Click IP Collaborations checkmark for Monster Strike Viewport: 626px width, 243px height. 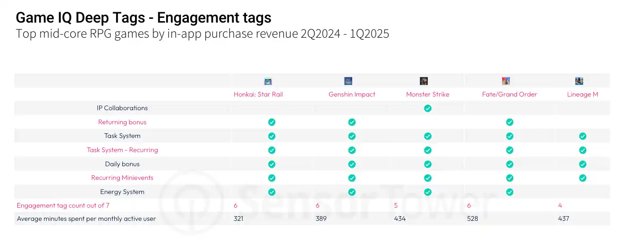[428, 108]
